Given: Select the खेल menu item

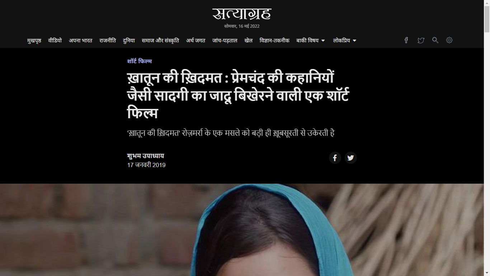Looking at the screenshot, I should click(249, 41).
